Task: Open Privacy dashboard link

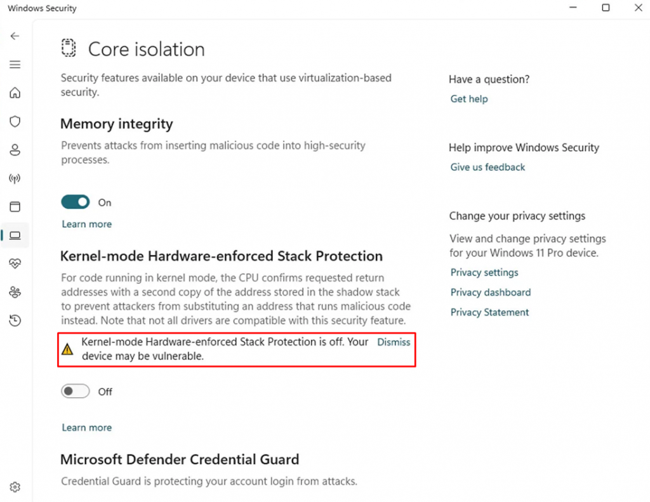Action: (491, 292)
